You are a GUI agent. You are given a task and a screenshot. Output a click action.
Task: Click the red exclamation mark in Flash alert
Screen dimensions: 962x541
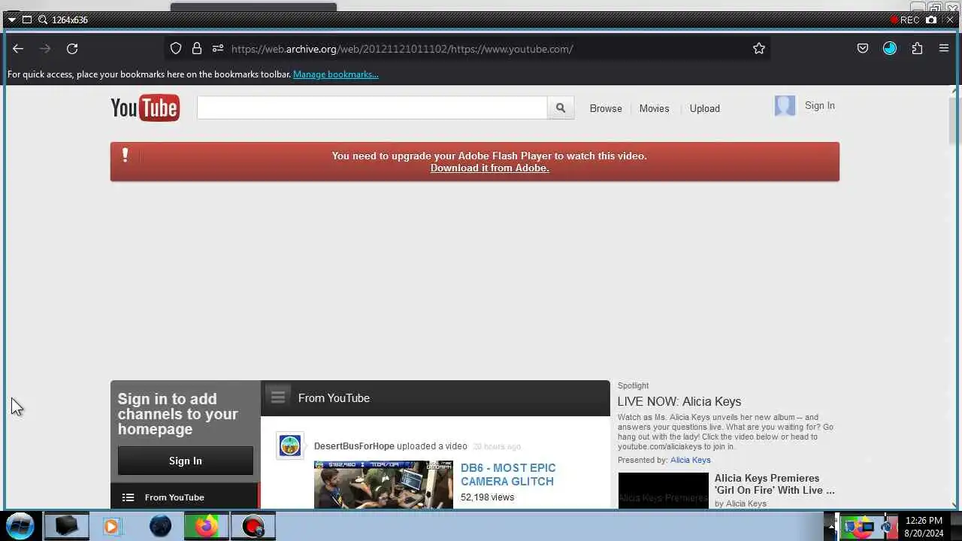coord(125,155)
